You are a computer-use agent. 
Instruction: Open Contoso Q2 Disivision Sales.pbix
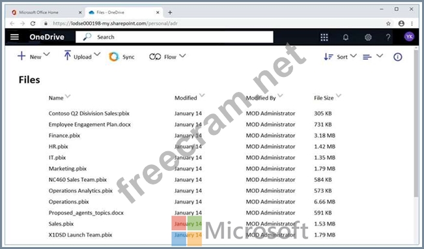point(89,113)
